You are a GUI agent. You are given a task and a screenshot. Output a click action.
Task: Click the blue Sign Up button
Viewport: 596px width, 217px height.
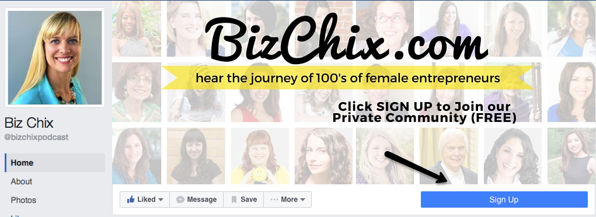504,199
